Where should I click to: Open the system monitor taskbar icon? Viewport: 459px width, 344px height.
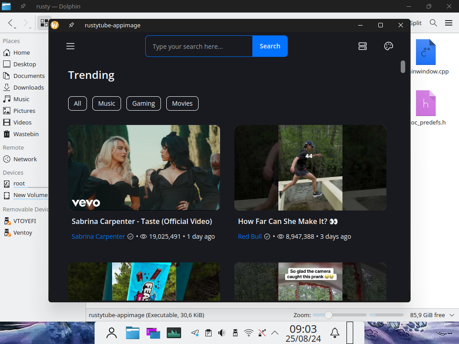pyautogui.click(x=174, y=333)
